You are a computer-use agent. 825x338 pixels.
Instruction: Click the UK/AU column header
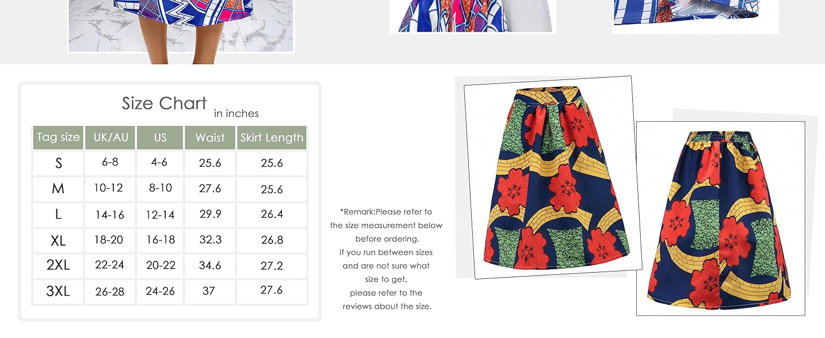[110, 137]
